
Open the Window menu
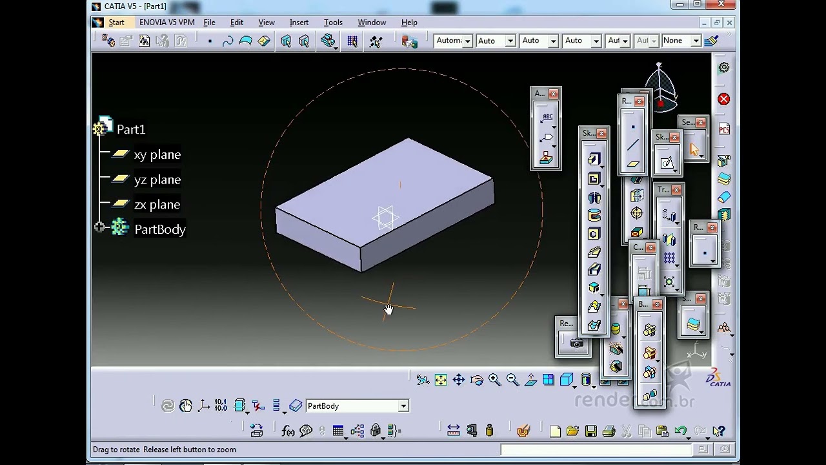point(372,23)
